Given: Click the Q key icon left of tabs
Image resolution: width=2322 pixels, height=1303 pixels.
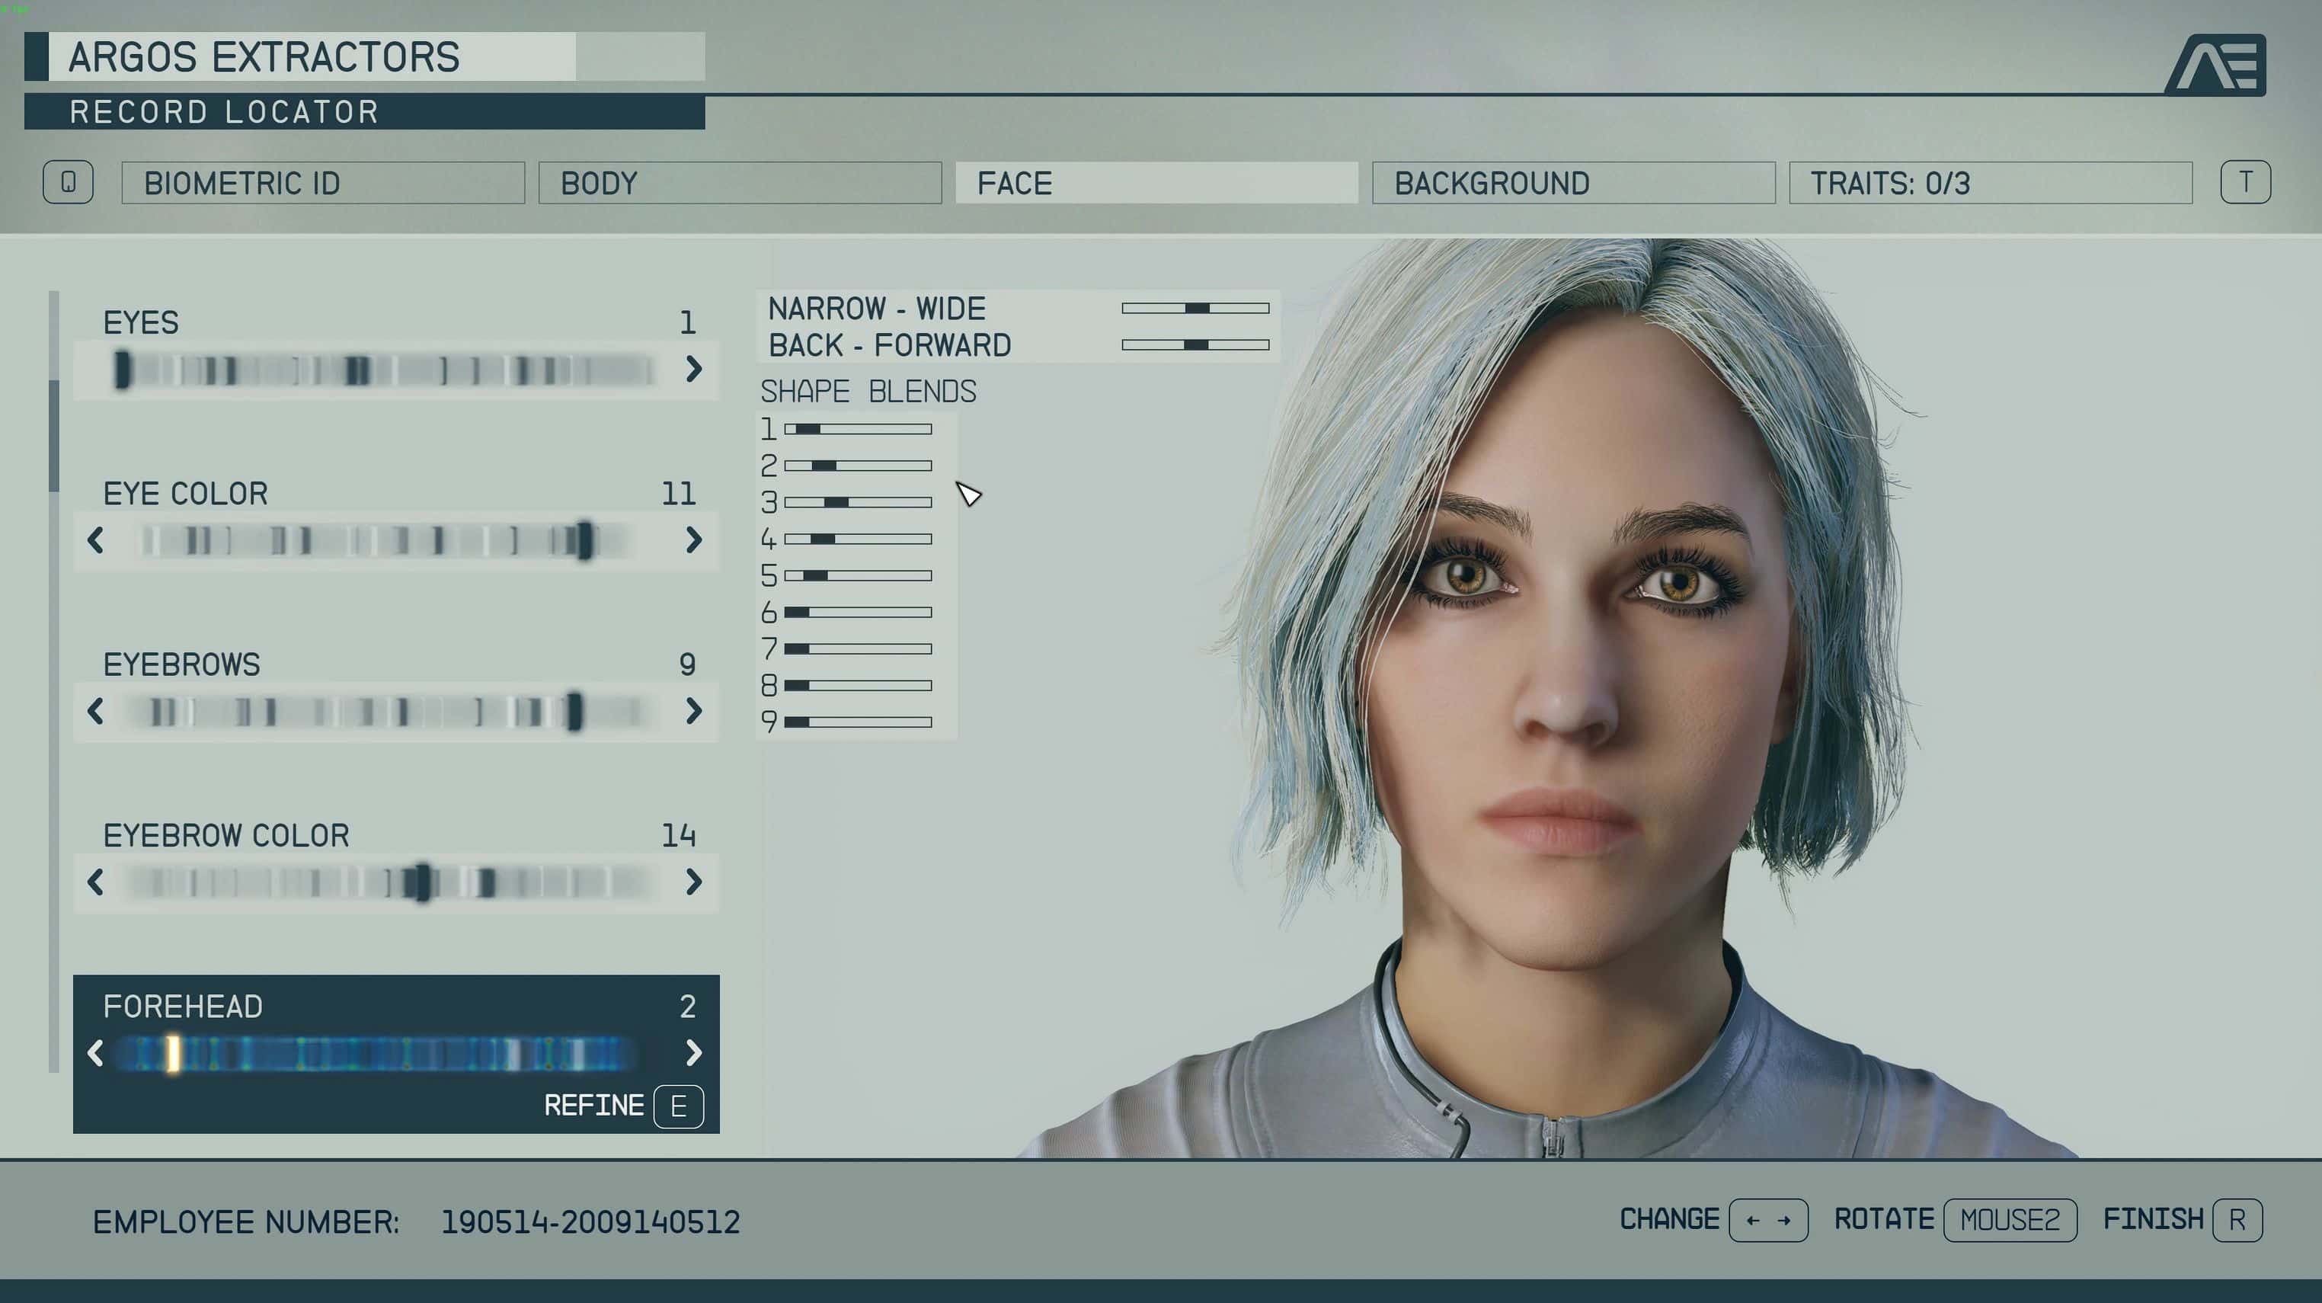Looking at the screenshot, I should pyautogui.click(x=68, y=183).
